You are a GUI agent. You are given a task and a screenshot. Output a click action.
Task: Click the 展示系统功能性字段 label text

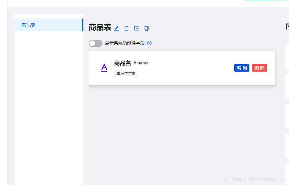[125, 43]
